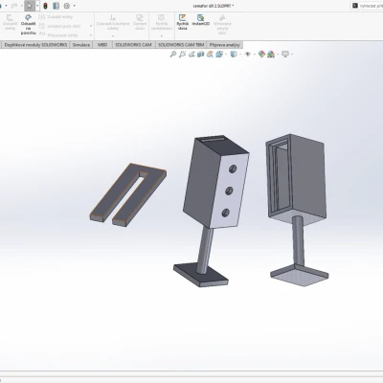Click the Previous View icon
This screenshot has width=383, height=383.
tap(191, 55)
